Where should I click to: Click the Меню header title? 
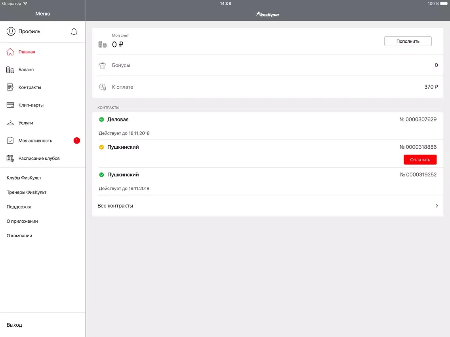click(43, 14)
